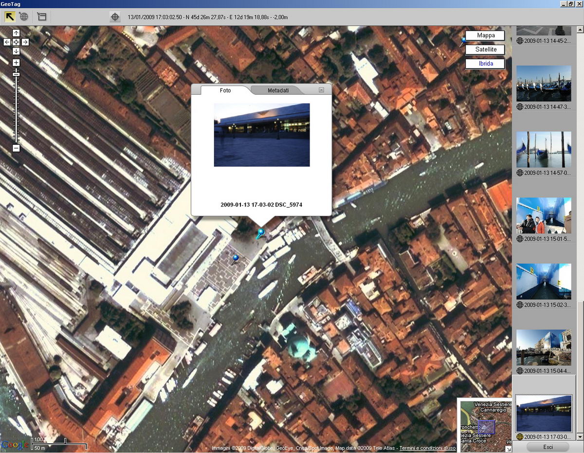
Task: Zoom in with the plus button
Action: point(16,63)
